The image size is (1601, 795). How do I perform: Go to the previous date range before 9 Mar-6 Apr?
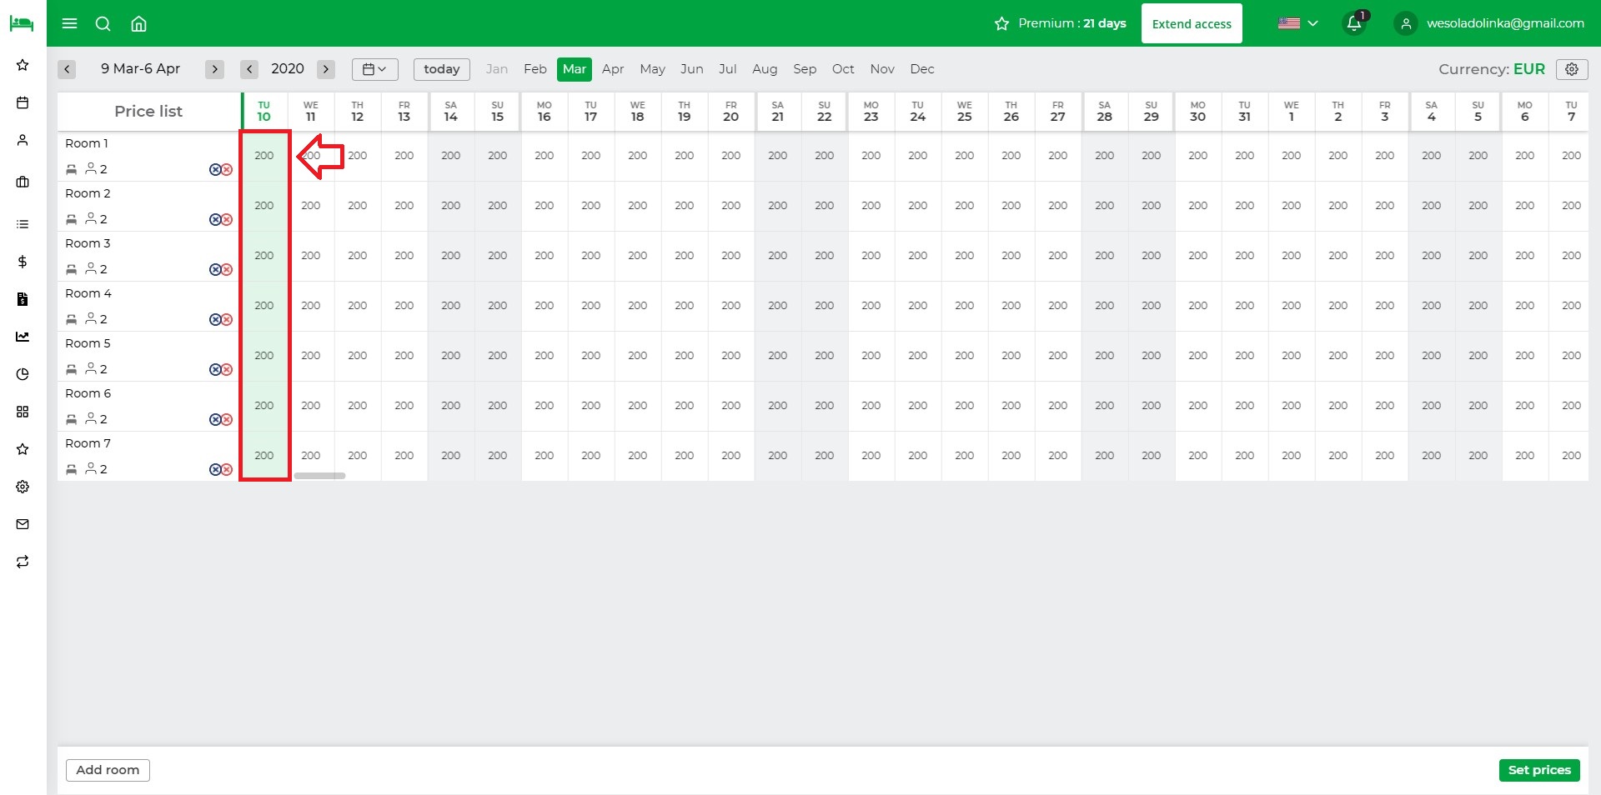pos(68,69)
